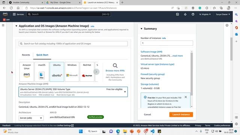Open Firewall (security group) link
Screen dimensions: 240x135
point(153,74)
